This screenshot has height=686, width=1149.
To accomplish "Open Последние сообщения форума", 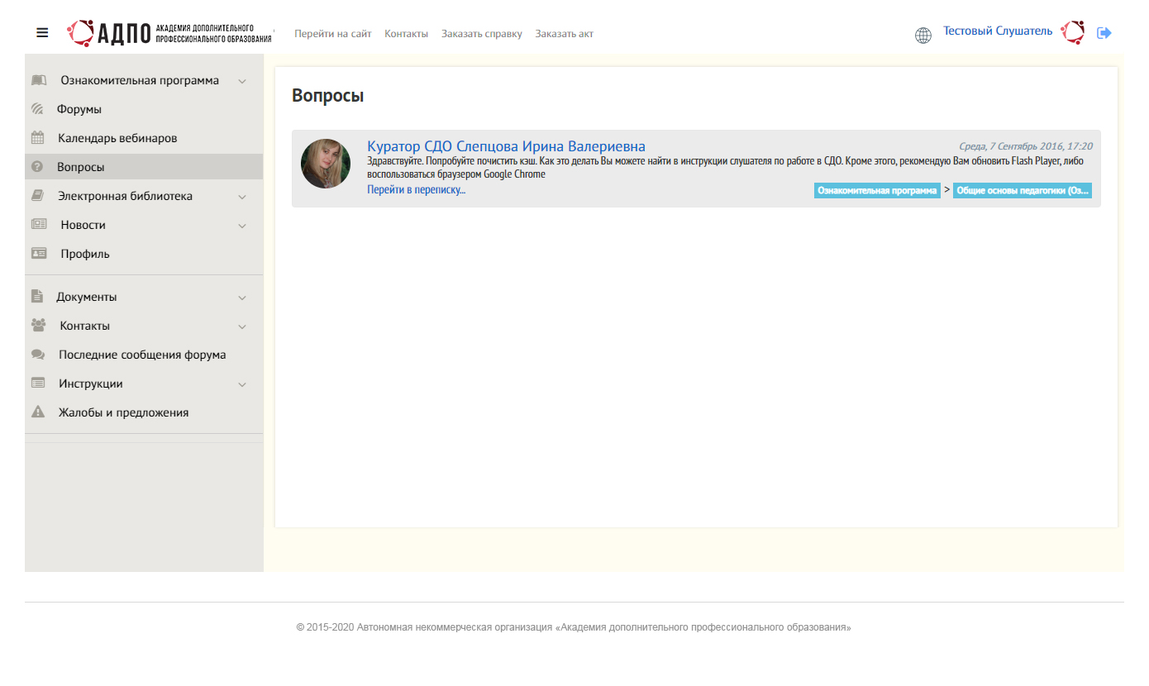I will click(x=142, y=355).
